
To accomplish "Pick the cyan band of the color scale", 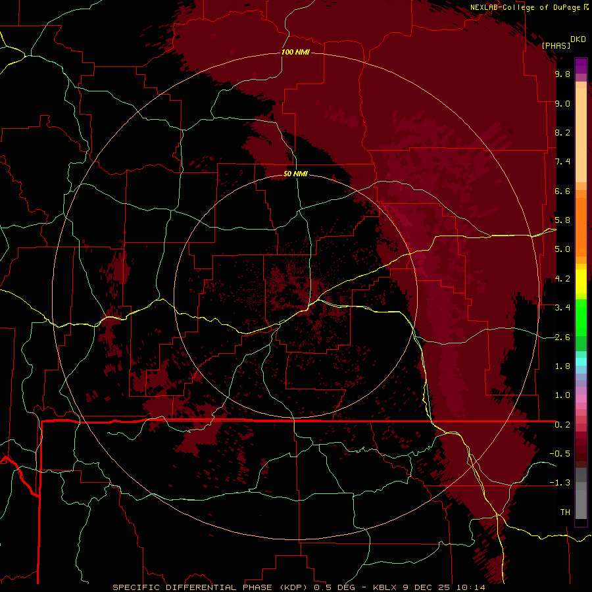I will [581, 362].
